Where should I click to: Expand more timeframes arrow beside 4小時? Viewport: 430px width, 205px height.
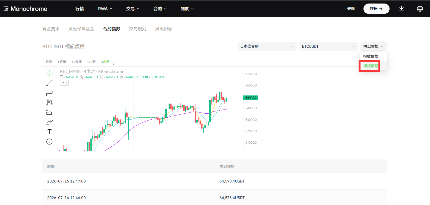[113, 64]
